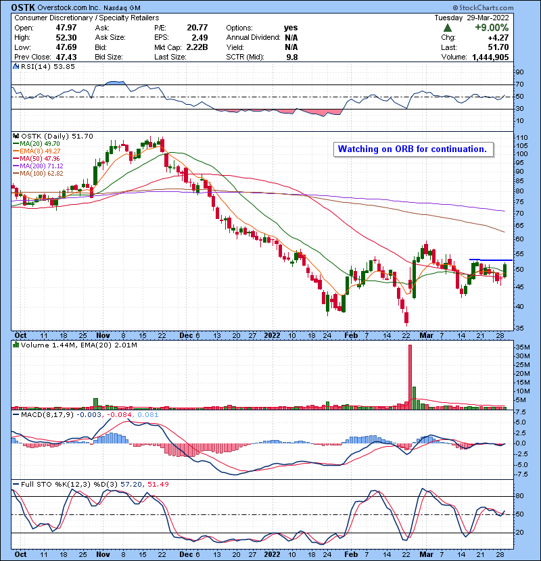
Task: Click the Oct label on the price chart axis
Action: point(20,336)
